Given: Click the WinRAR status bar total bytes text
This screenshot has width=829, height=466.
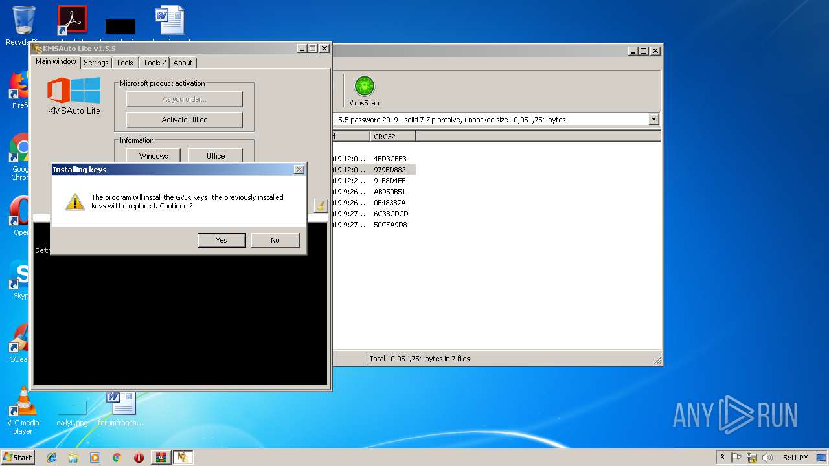Looking at the screenshot, I should (420, 359).
